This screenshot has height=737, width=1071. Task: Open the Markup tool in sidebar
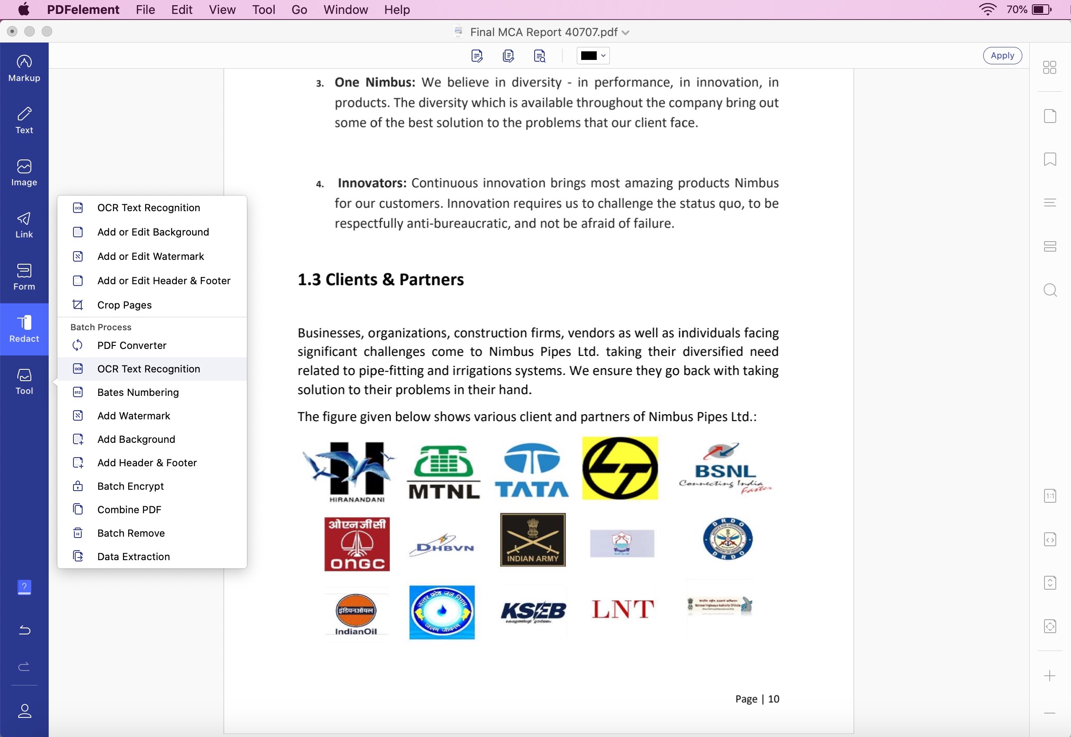[24, 68]
